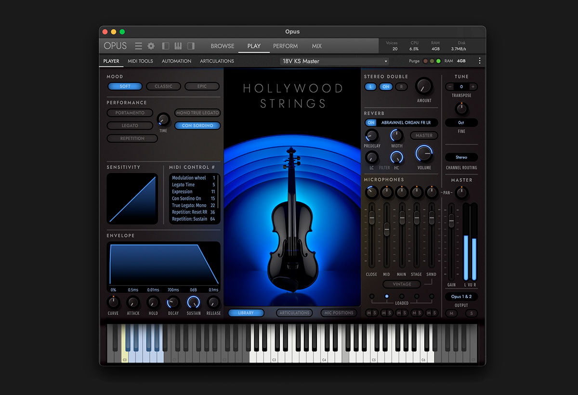
Task: Open the MIDI Tools sub-tab
Action: (x=140, y=61)
